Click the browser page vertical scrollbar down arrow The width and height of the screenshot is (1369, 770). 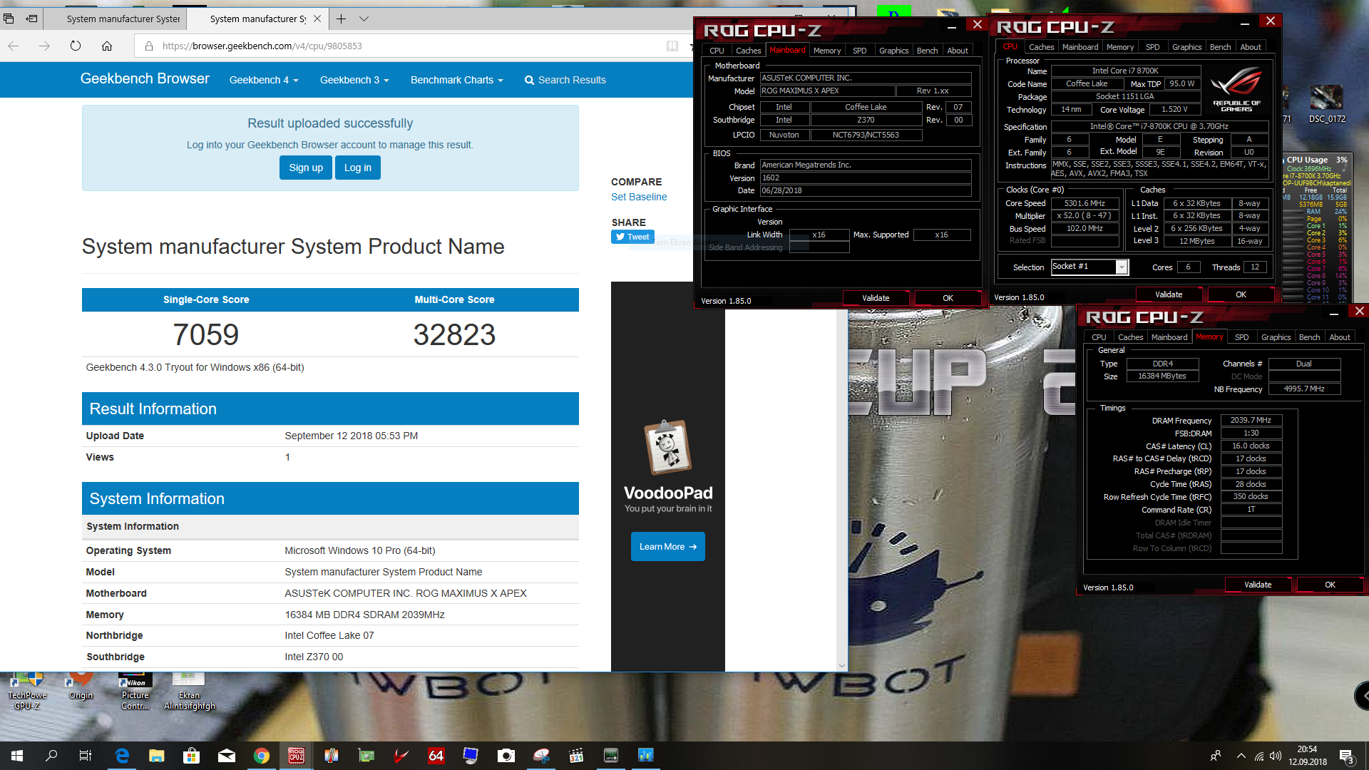(x=842, y=666)
